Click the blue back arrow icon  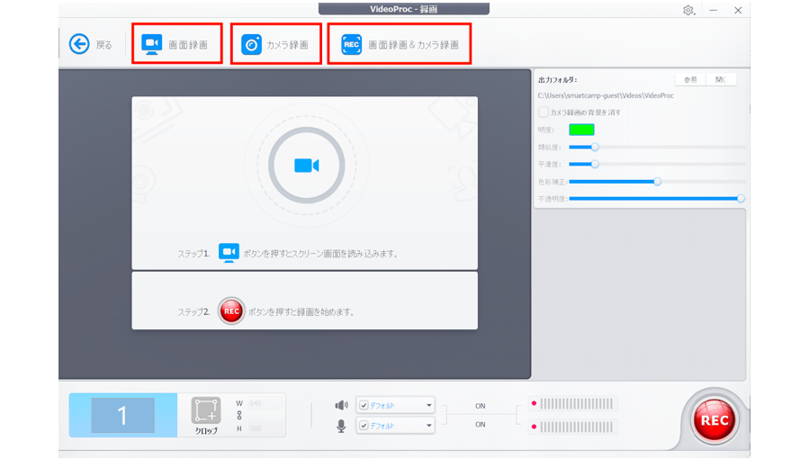[79, 44]
